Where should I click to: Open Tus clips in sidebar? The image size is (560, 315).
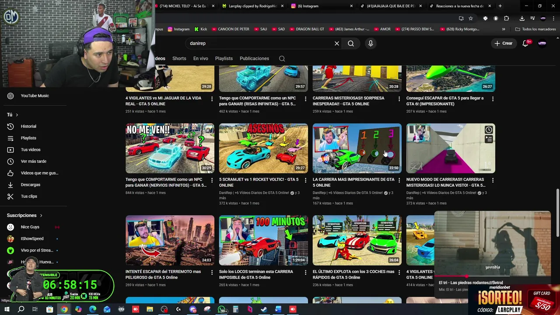(28, 196)
